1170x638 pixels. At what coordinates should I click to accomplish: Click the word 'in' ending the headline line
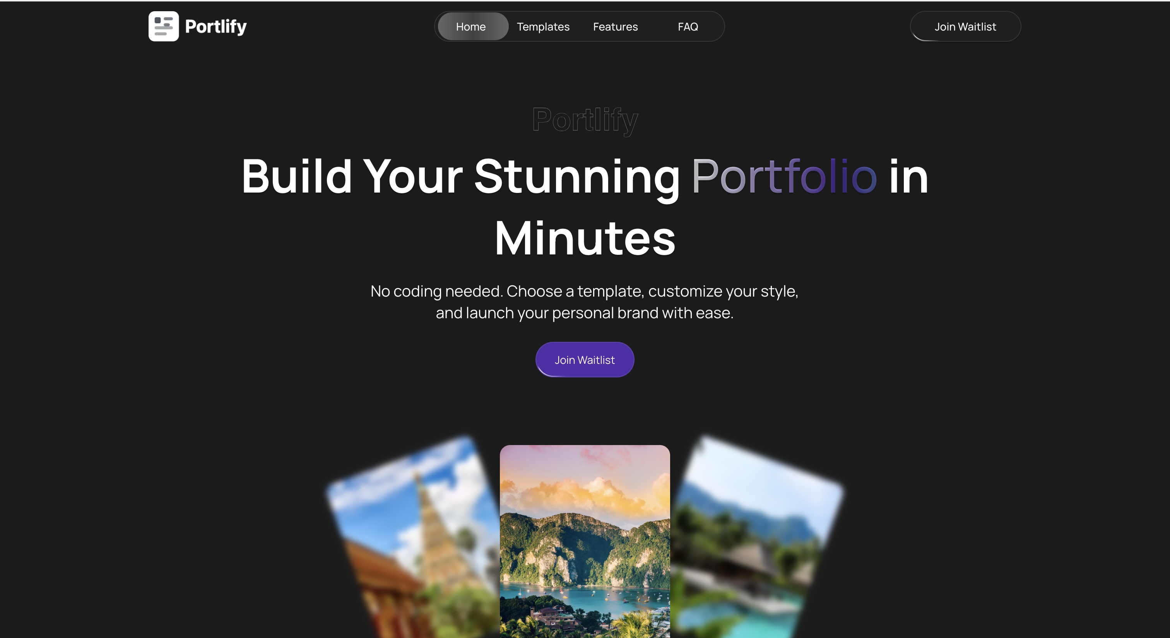click(x=908, y=177)
